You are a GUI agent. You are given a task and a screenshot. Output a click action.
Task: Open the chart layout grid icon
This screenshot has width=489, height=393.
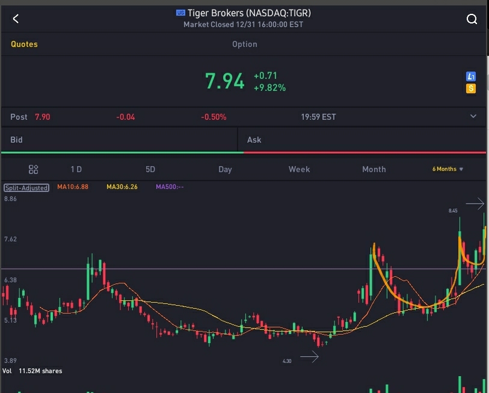coord(33,169)
